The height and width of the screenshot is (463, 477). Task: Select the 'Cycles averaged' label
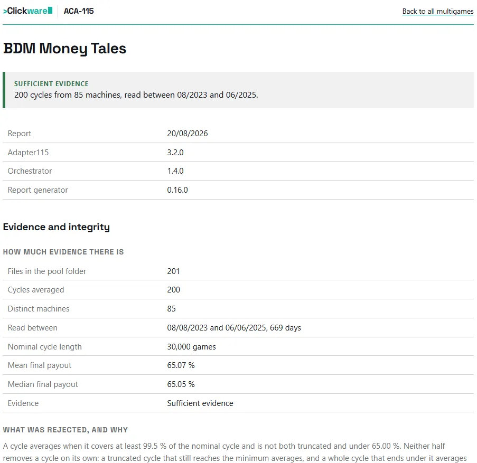[36, 290]
